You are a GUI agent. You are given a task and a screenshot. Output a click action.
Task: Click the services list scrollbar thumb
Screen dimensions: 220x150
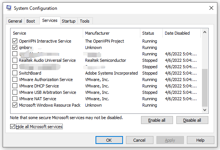point(205,88)
